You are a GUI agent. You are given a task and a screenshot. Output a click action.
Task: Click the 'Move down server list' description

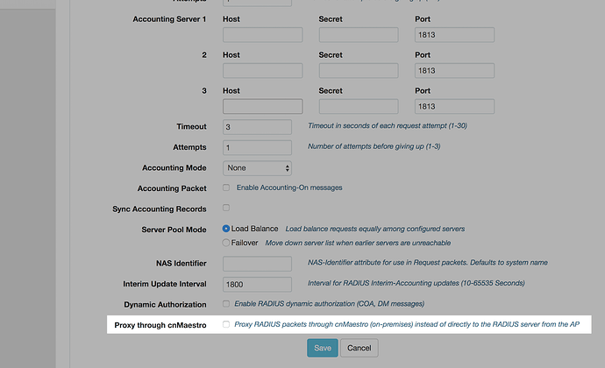point(358,243)
